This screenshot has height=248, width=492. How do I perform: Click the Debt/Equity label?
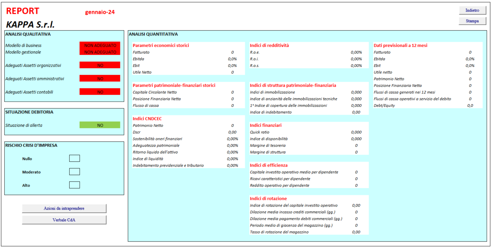(384, 106)
